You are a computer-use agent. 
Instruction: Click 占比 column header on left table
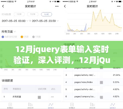click(x=53, y=89)
